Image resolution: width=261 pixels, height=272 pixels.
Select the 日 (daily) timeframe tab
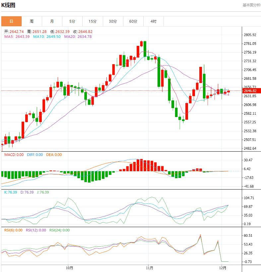(11, 21)
